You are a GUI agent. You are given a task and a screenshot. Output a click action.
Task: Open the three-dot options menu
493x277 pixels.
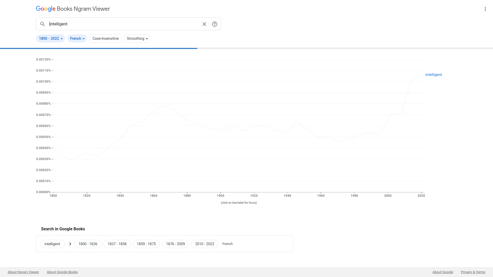point(485,9)
